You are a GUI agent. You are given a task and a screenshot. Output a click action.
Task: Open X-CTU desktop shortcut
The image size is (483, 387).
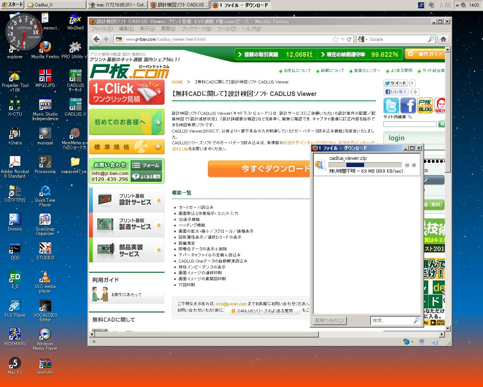click(15, 107)
